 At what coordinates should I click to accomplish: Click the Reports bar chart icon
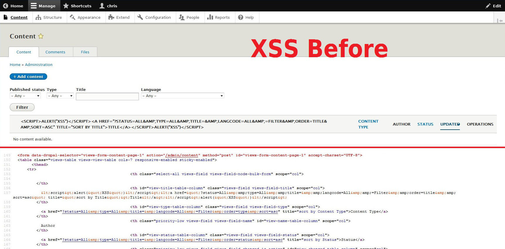pyautogui.click(x=210, y=17)
